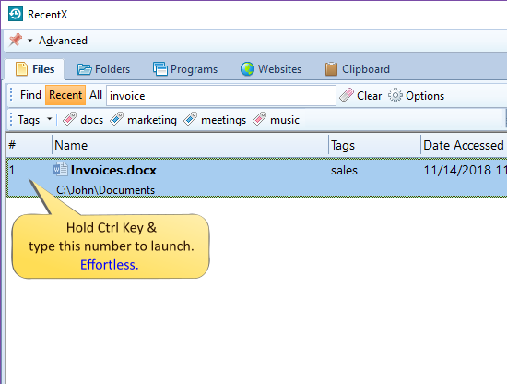The image size is (507, 384).
Task: Sort by the Date Accessed column header
Action: (x=464, y=145)
